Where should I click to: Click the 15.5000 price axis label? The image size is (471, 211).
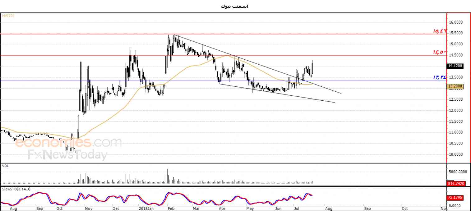pyautogui.click(x=456, y=33)
